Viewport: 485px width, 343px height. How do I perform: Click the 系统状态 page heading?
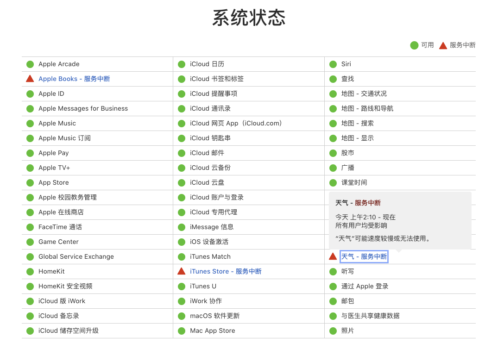pyautogui.click(x=249, y=18)
